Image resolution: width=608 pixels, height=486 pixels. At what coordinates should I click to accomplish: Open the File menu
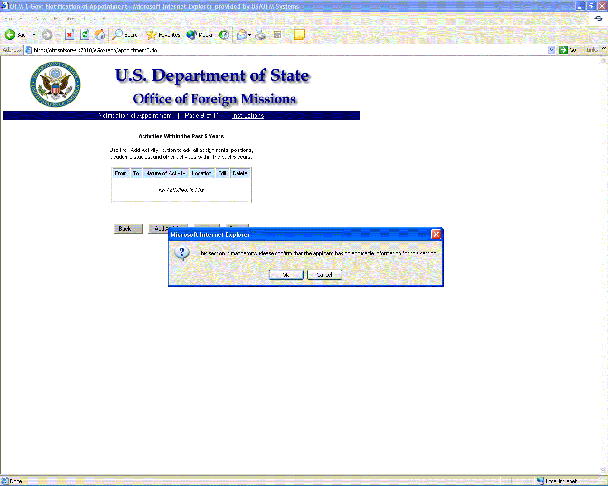coord(8,19)
